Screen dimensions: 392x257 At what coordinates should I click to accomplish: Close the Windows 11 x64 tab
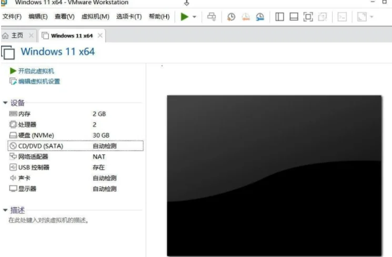coord(100,35)
